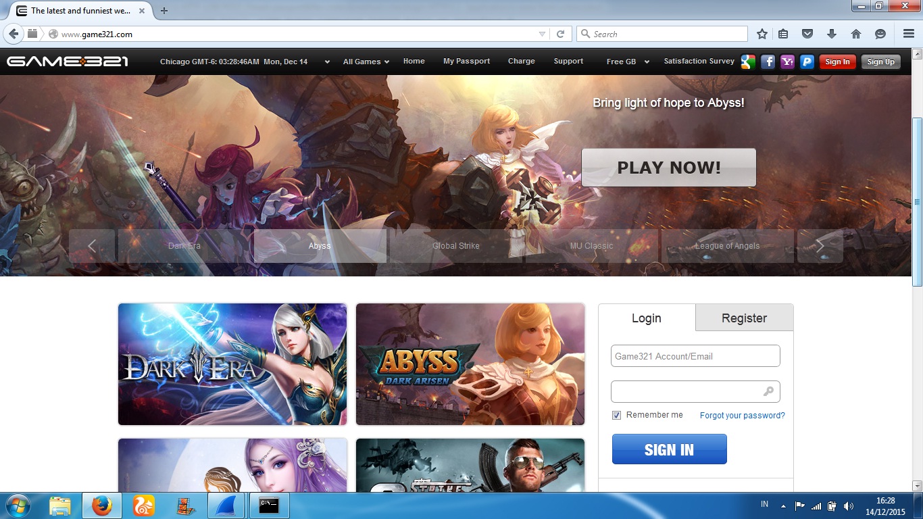923x519 pixels.
Task: Select the Login tab
Action: [647, 318]
